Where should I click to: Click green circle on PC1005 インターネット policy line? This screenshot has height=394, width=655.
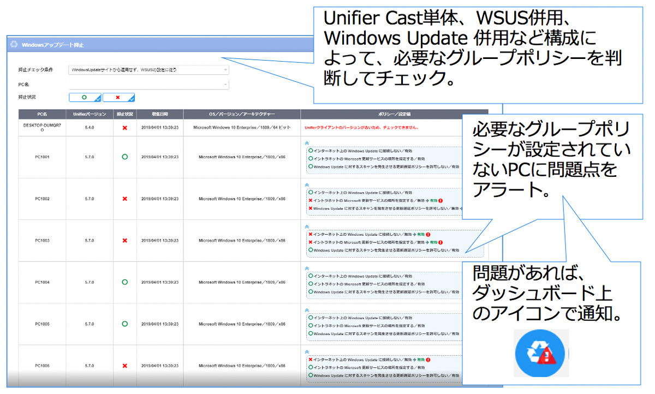pos(311,318)
